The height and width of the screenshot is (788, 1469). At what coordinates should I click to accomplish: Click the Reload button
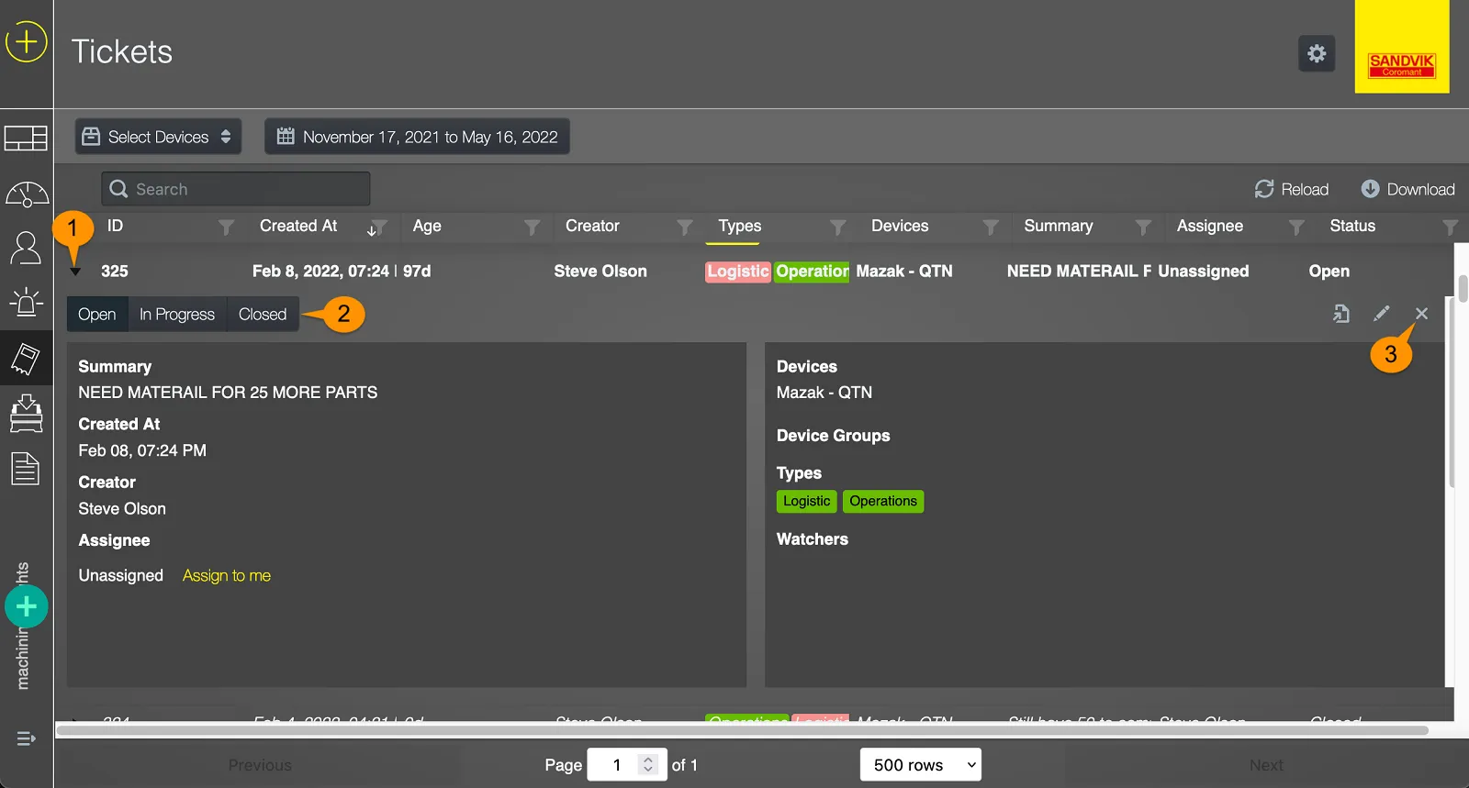tap(1292, 189)
